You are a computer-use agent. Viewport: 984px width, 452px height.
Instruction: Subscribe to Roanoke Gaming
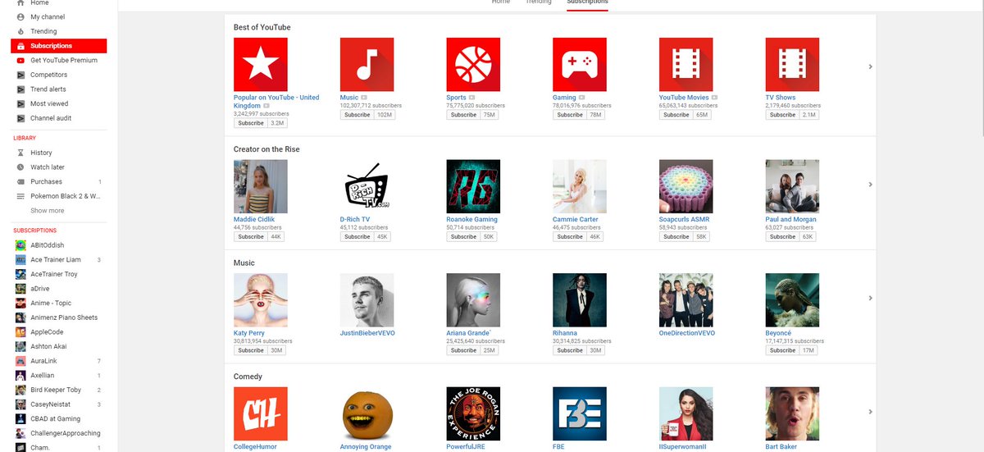point(463,236)
